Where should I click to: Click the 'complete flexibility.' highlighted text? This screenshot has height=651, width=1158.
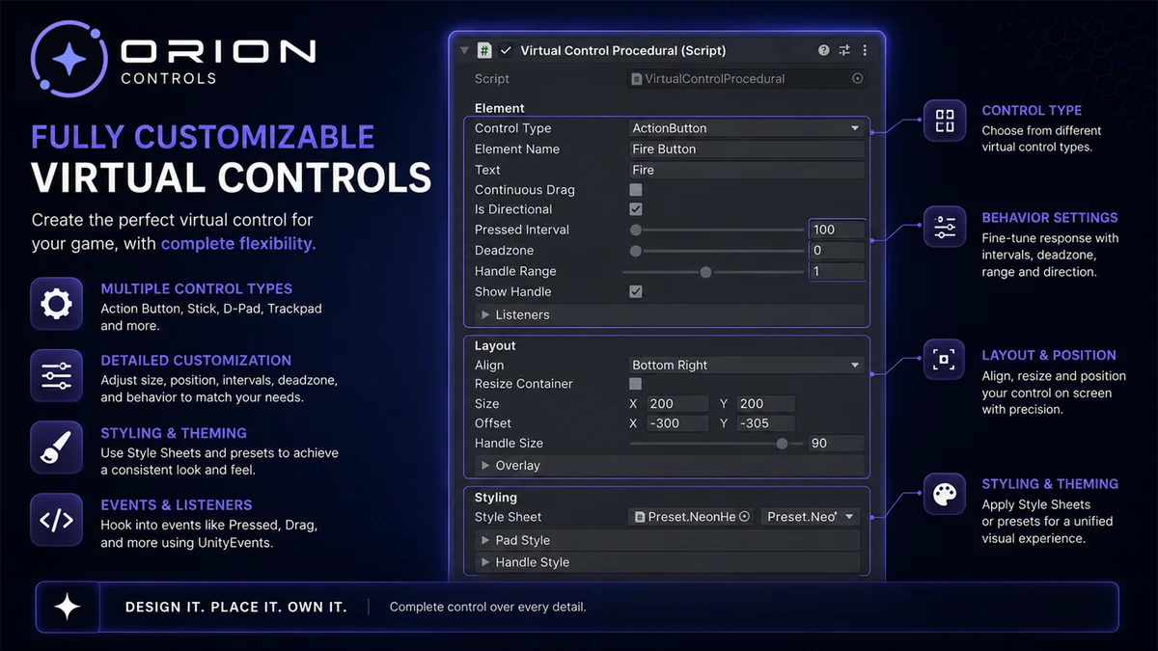[x=238, y=244]
